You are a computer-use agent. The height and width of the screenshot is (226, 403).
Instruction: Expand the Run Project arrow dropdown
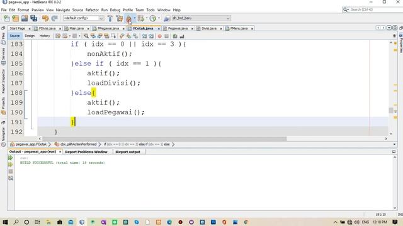pyautogui.click(x=134, y=18)
